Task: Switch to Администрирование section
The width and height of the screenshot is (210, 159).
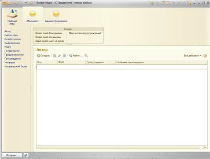Action: [x=56, y=17]
